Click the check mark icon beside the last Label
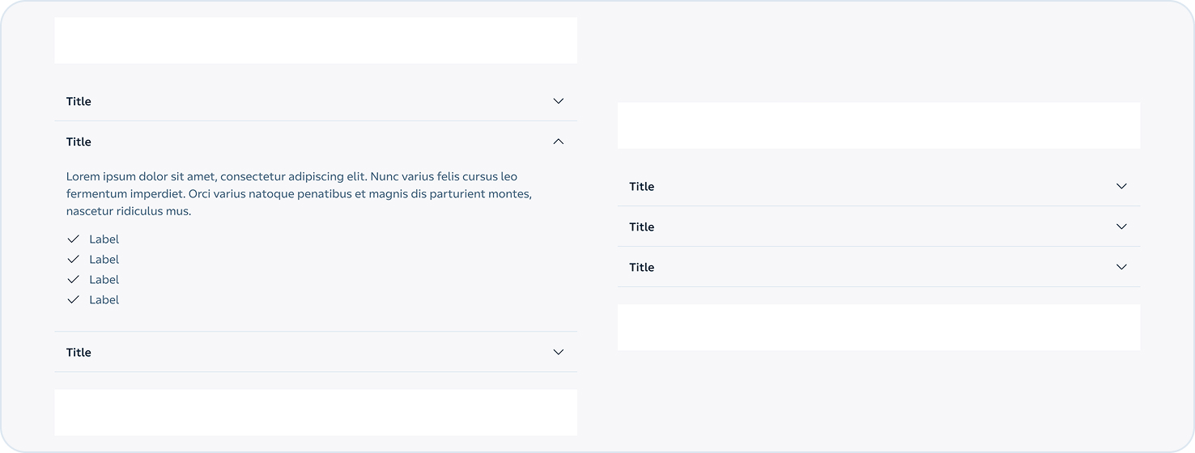Viewport: 1195px width, 453px height. 74,300
